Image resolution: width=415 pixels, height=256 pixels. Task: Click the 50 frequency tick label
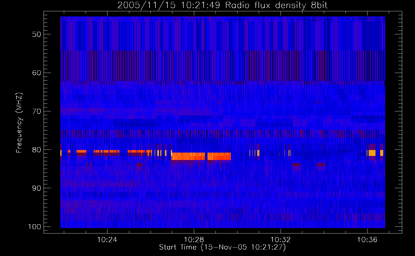tap(37, 34)
